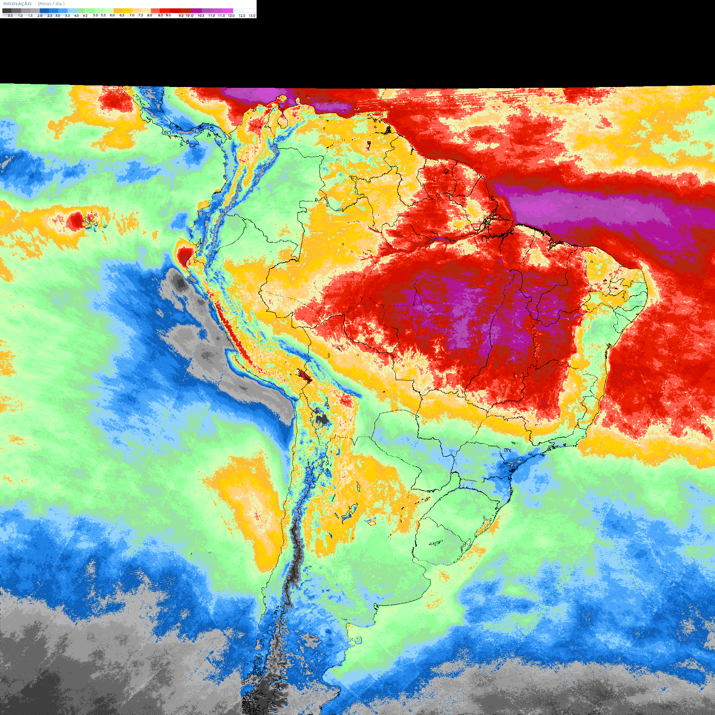
Task: Click the '9.0' legend value
Action: (x=168, y=15)
